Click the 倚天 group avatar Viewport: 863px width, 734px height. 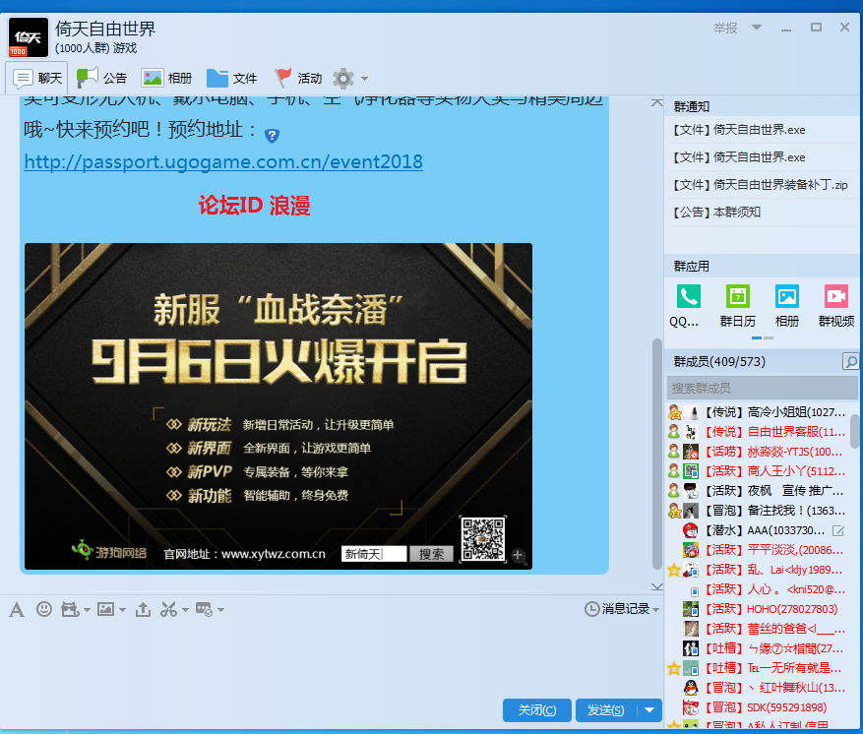(x=29, y=37)
